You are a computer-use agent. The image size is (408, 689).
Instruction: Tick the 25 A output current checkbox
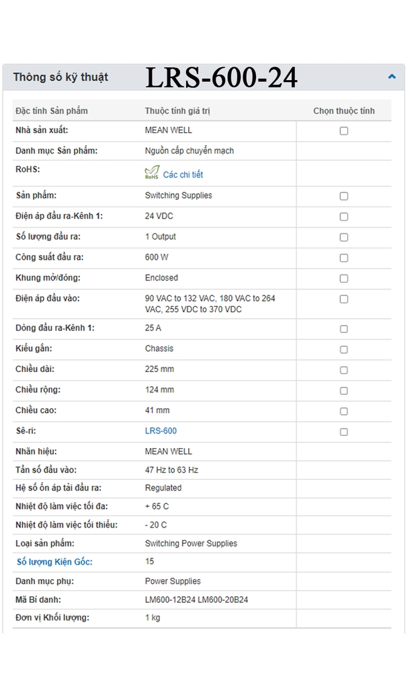click(343, 329)
